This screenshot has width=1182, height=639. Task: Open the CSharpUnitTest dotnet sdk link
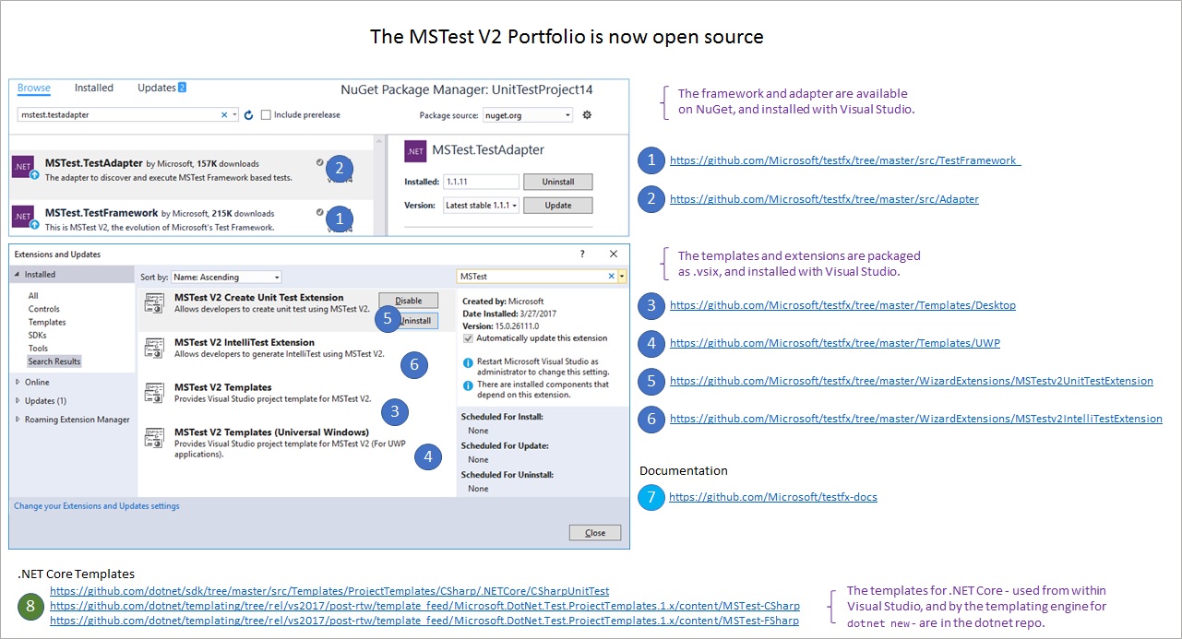329,591
